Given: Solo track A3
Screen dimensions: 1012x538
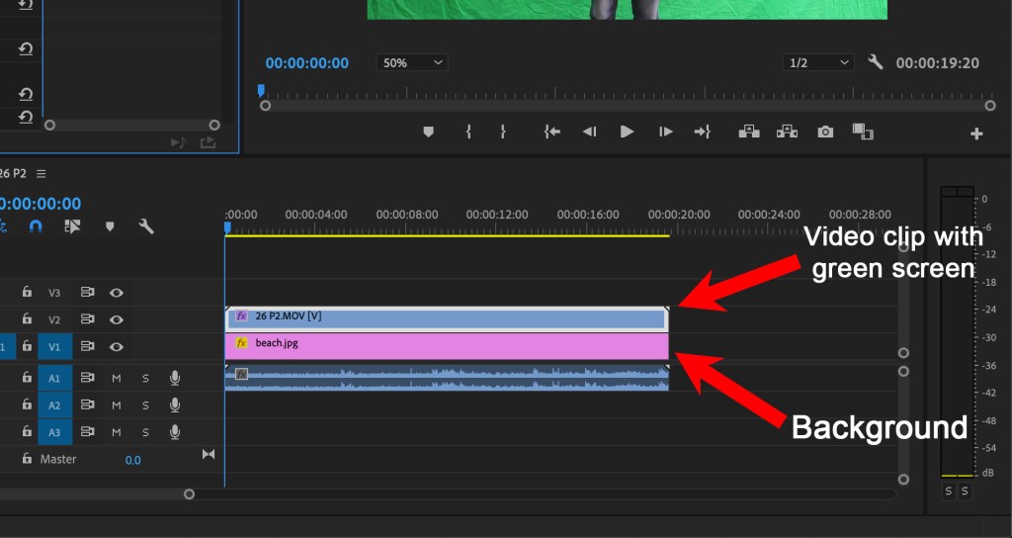Looking at the screenshot, I should coord(145,432).
